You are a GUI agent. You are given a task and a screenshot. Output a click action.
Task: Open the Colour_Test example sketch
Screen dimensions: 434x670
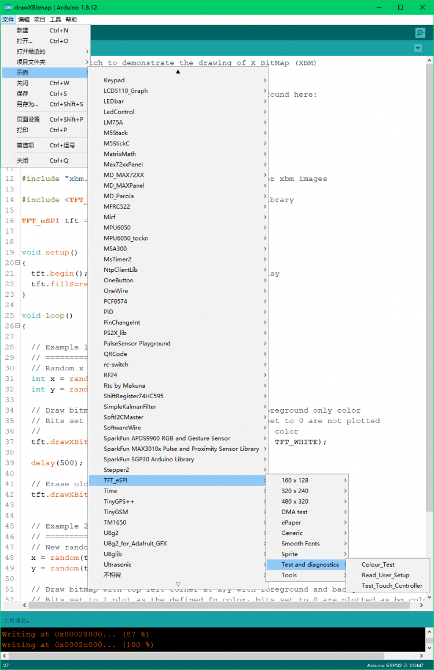pos(388,565)
